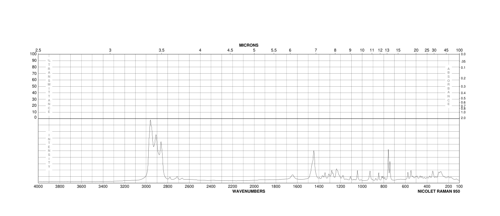Select the 2000 wavenumber tick label
This screenshot has height=216, width=500.
click(254, 187)
